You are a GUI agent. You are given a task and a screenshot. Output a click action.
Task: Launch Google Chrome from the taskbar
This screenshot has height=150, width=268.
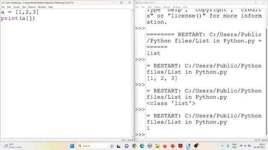click(x=134, y=146)
